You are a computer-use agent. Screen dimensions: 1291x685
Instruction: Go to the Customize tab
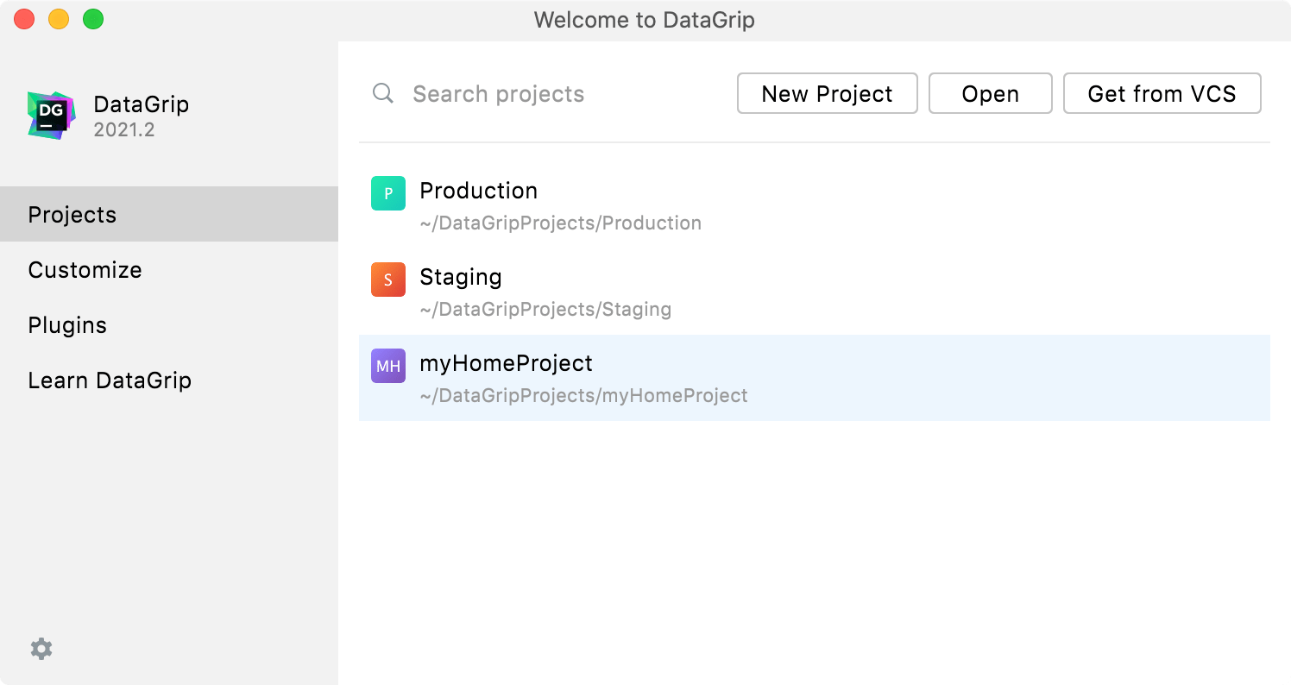click(x=85, y=270)
